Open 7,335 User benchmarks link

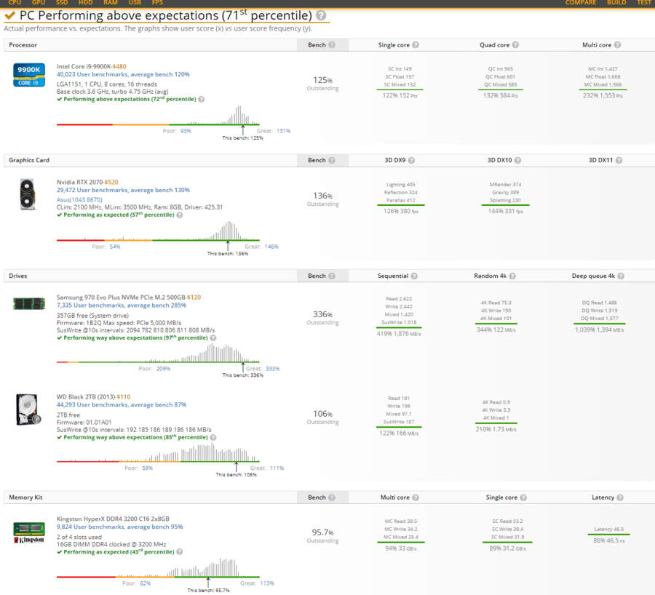pos(122,306)
